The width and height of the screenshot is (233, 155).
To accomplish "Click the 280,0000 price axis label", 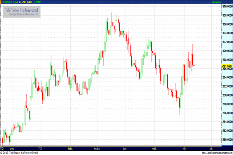I will (x=227, y=140).
